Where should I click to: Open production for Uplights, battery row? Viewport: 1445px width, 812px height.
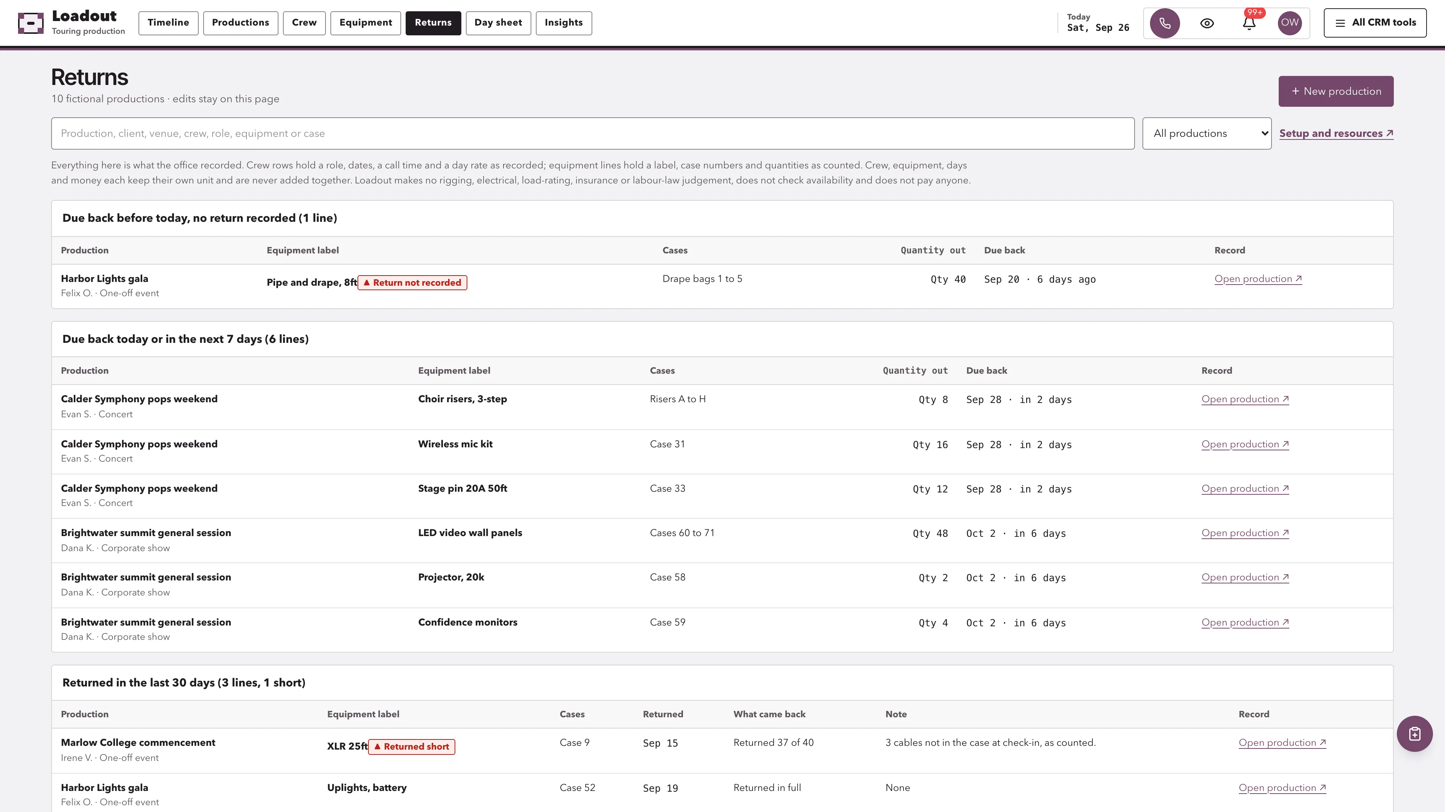(1282, 788)
